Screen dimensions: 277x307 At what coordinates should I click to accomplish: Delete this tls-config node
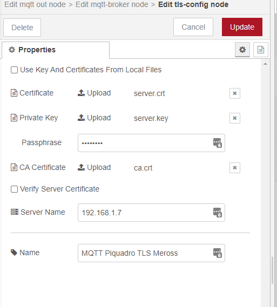[22, 28]
